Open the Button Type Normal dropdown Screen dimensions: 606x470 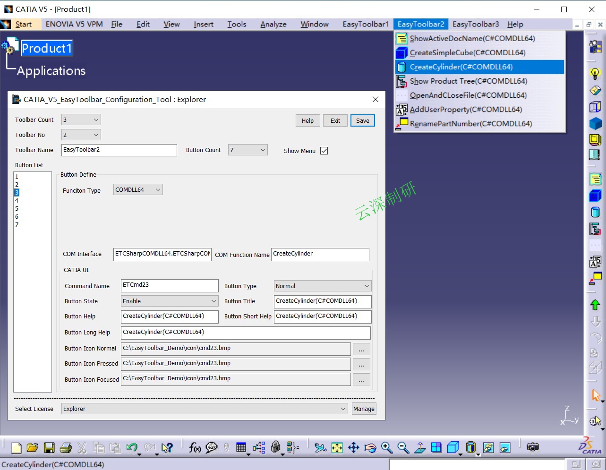pos(323,286)
